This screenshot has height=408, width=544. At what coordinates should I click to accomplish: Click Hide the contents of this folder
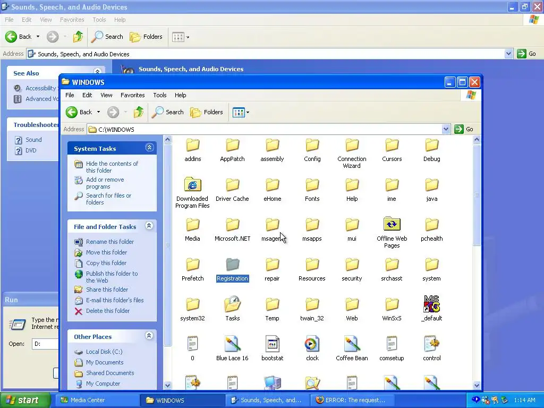(x=112, y=167)
